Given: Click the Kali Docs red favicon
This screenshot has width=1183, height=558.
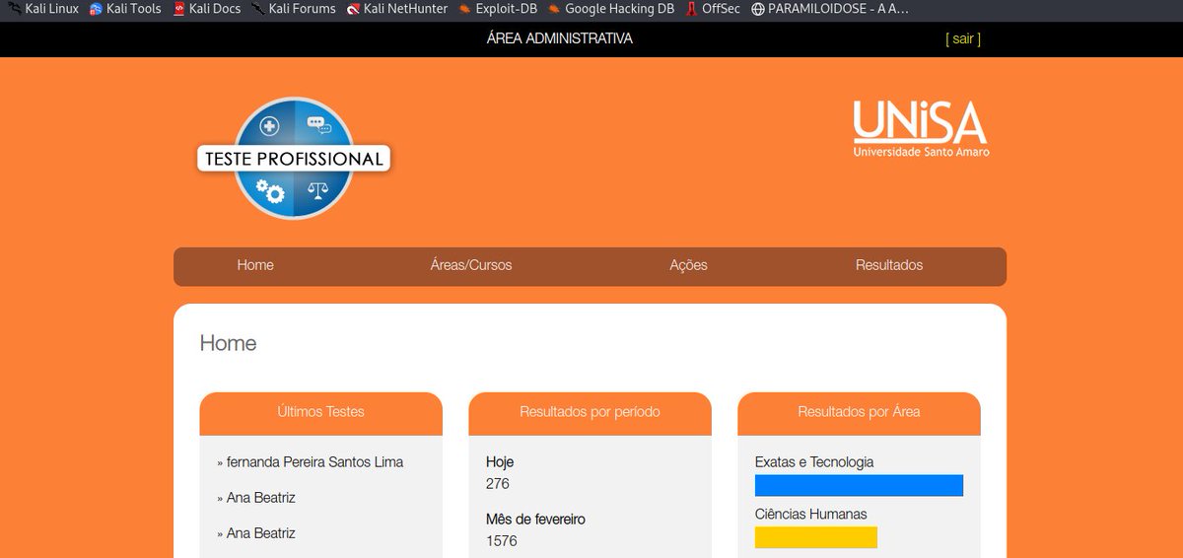Looking at the screenshot, I should tap(179, 9).
